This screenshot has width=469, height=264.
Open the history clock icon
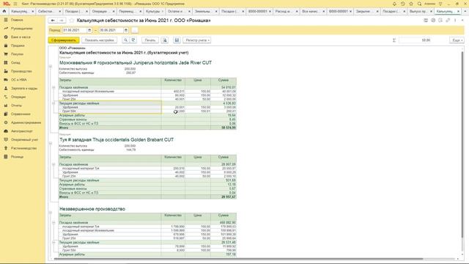402,4
